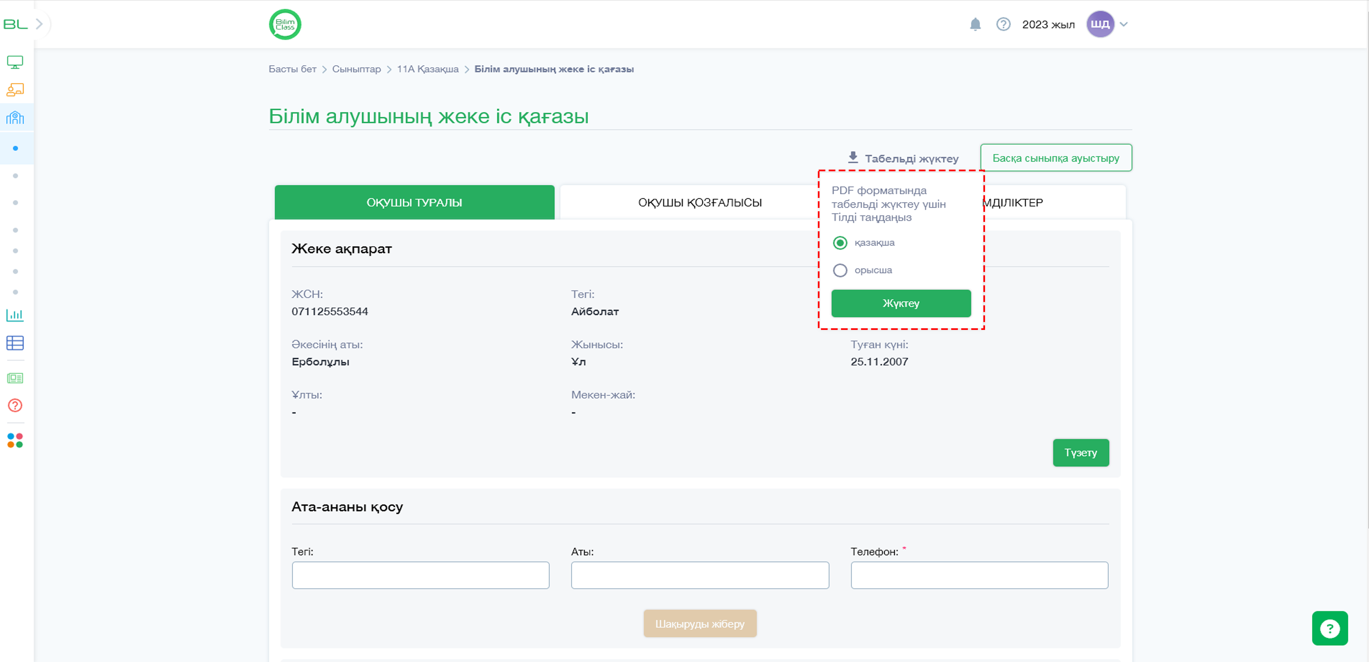Screen dimensions: 1369x662
Task: Expand the sidebar with the chevron arrow
Action: point(39,25)
